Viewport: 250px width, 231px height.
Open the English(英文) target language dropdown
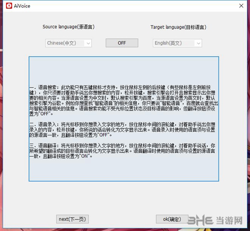[174, 43]
